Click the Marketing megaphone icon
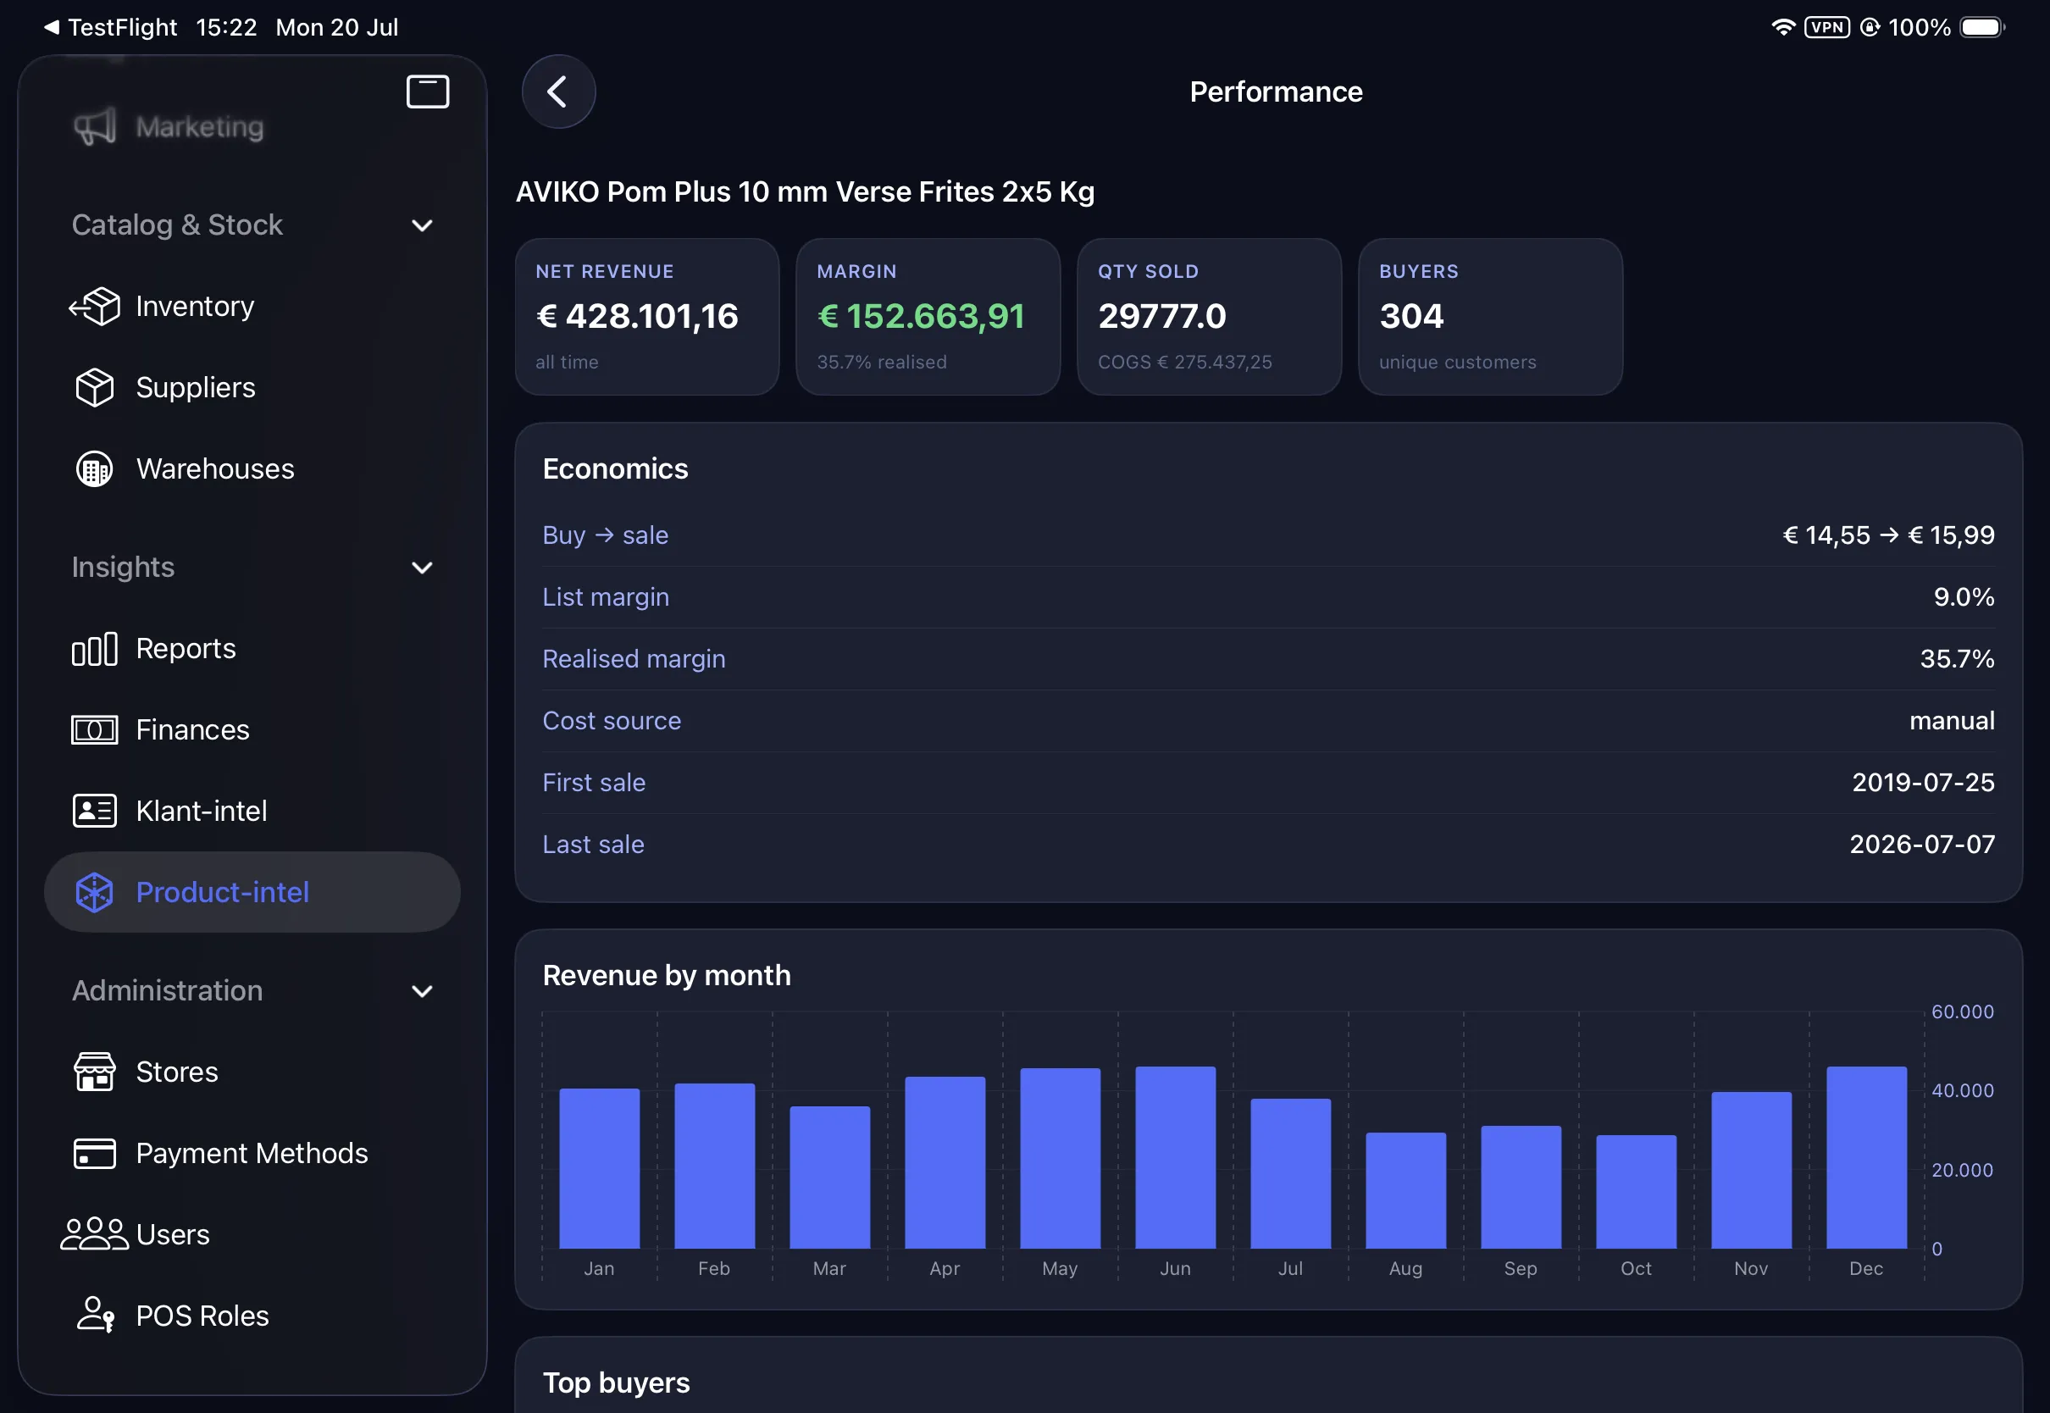Screen dimensions: 2050x1413 click(x=95, y=126)
